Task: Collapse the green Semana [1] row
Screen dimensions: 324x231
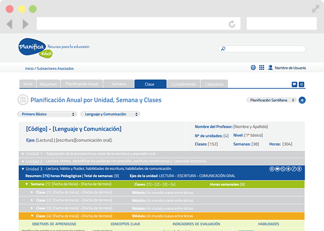Action: (27, 185)
